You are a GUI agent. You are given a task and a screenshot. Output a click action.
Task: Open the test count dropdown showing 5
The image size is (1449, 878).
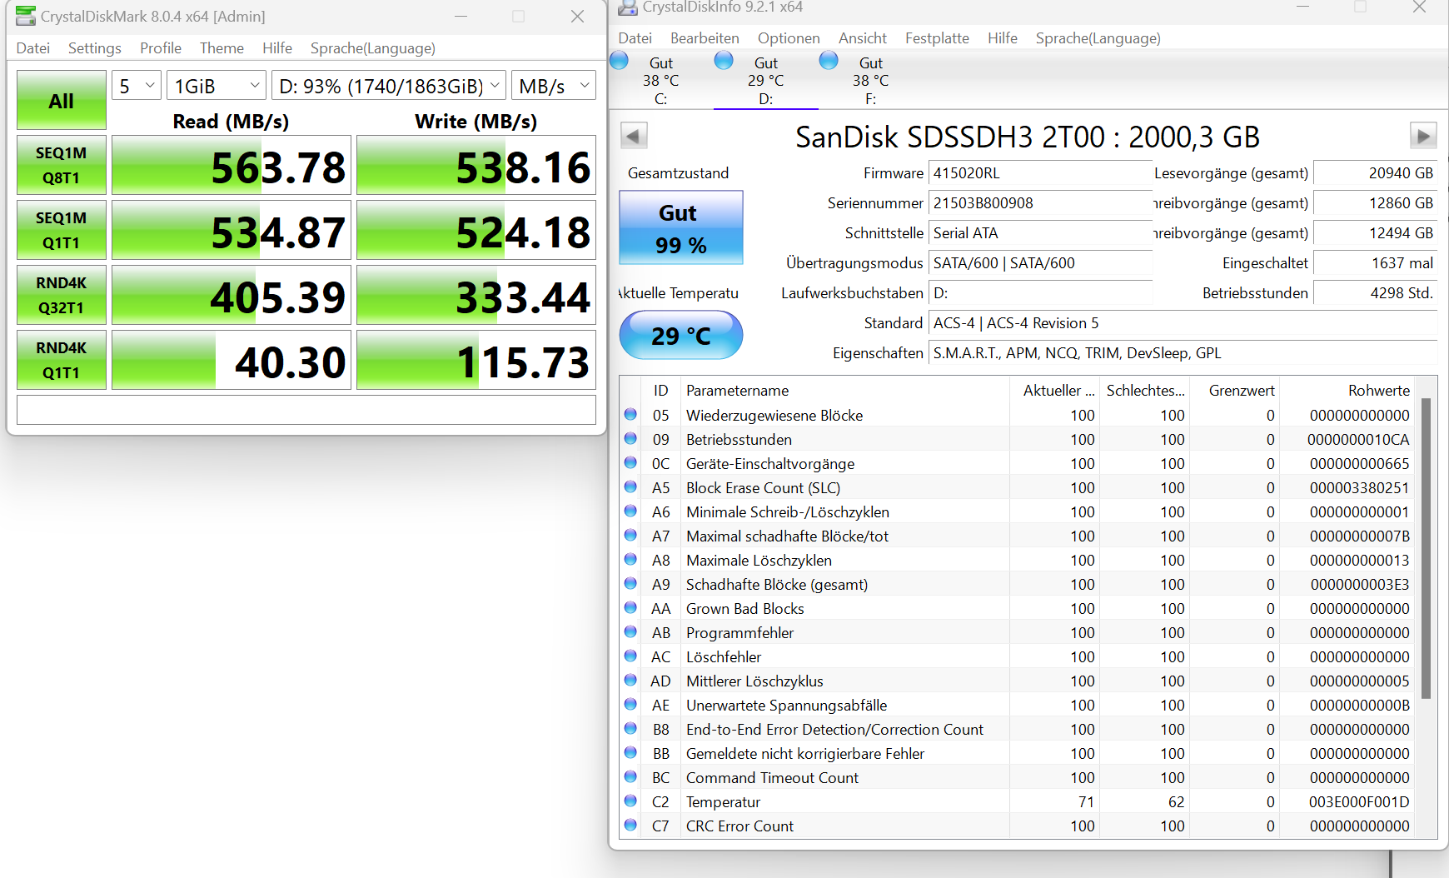(137, 86)
